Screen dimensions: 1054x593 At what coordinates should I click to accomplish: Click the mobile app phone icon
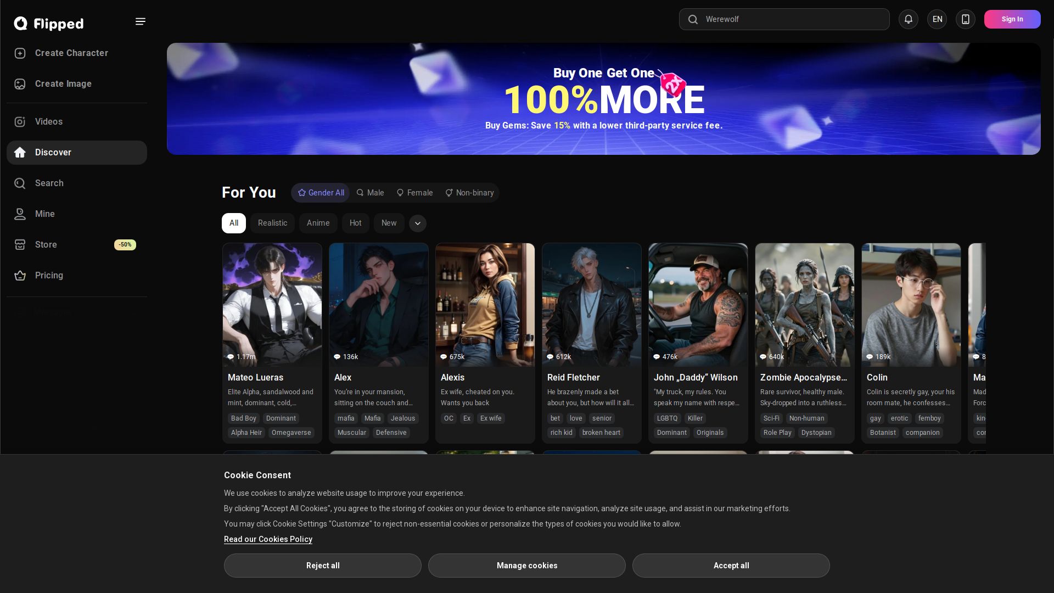(x=966, y=19)
